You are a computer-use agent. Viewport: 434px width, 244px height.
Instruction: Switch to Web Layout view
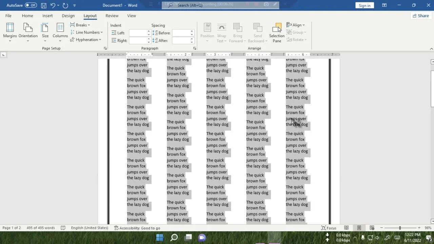[372, 228]
